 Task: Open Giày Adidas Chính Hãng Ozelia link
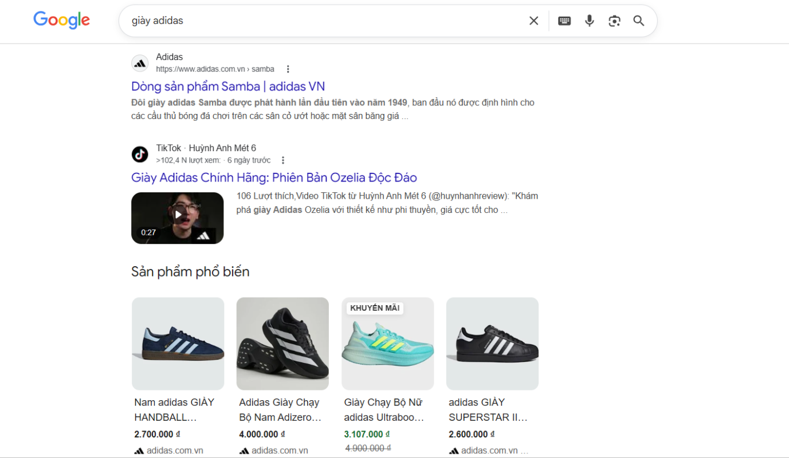[x=274, y=177]
